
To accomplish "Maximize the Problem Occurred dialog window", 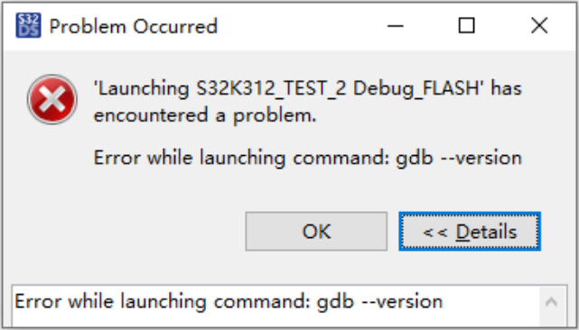I will click(x=466, y=26).
